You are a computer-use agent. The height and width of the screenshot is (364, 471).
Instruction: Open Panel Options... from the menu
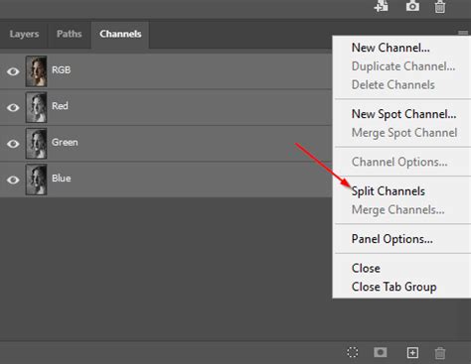pos(392,239)
